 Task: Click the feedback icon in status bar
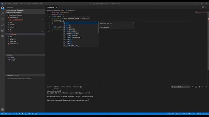pyautogui.click(x=203, y=114)
